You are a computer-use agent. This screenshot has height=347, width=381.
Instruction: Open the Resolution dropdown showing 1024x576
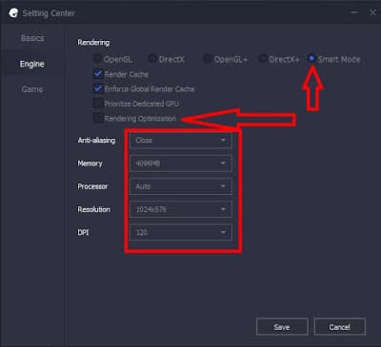click(x=181, y=209)
